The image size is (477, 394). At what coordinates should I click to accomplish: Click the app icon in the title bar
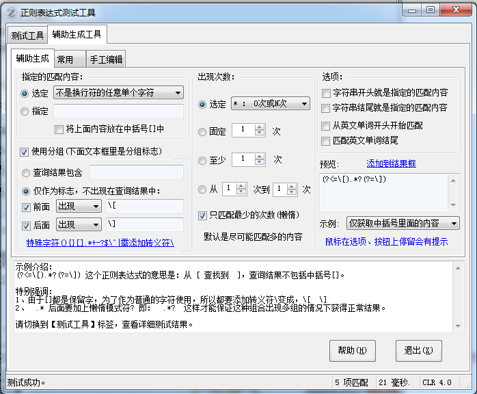coord(12,12)
